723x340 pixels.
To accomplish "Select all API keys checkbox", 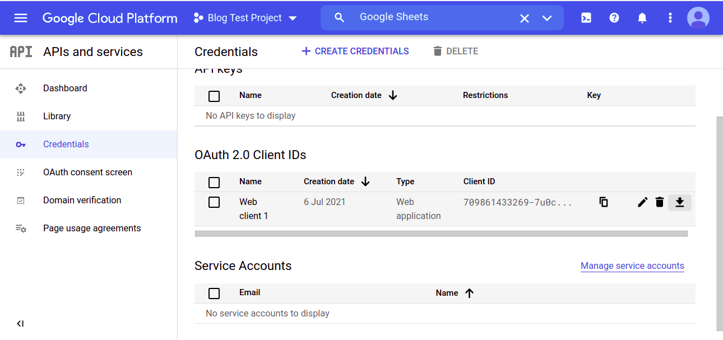I will (214, 96).
